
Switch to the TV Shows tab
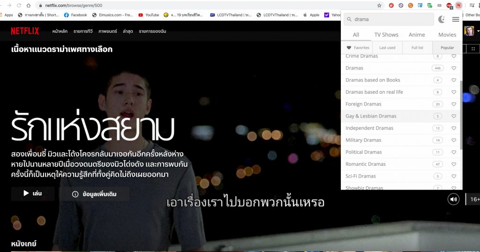coord(386,35)
